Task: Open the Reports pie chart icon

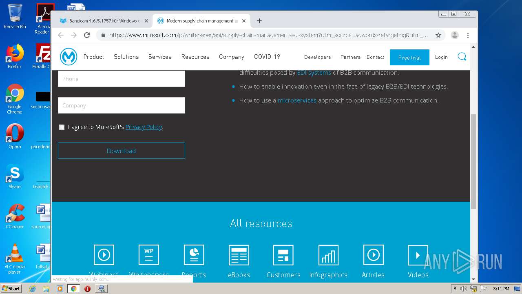Action: (194, 255)
